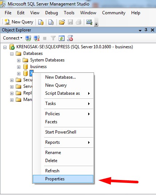156x195 pixels.
Task: Expand the business database node
Action: tap(19, 67)
